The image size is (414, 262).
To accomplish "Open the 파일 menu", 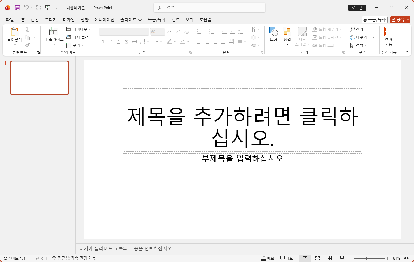I will pos(10,19).
